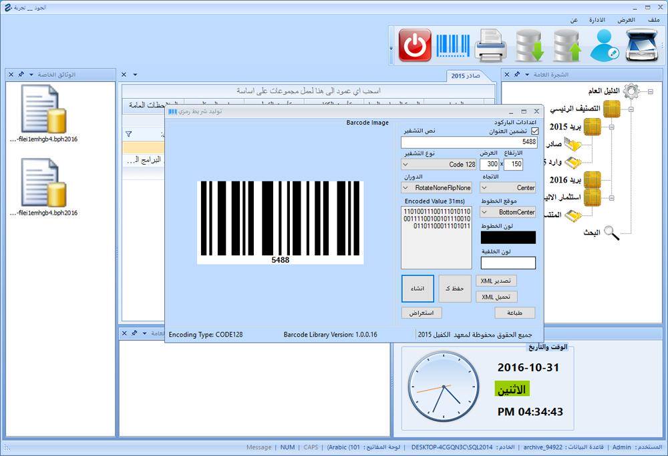Open the ملف menu
The height and width of the screenshot is (456, 668).
(x=653, y=20)
